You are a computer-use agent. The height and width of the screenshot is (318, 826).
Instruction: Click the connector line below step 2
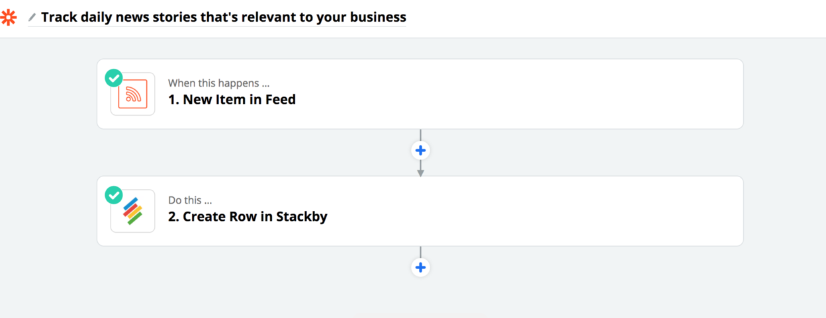[420, 252]
